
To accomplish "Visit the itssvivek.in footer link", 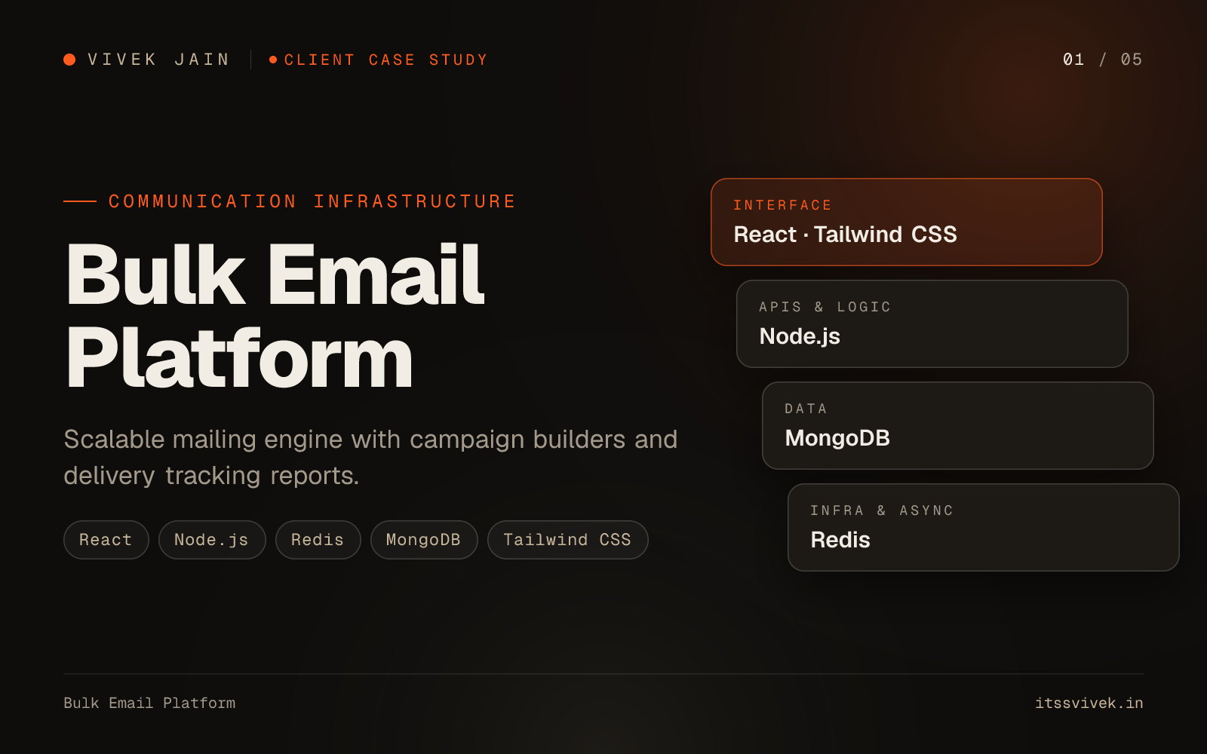I will [1089, 703].
